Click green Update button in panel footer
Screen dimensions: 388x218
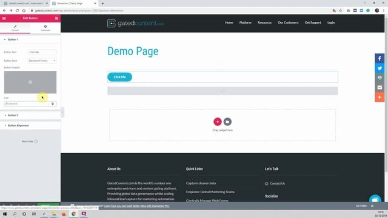coord(48,205)
